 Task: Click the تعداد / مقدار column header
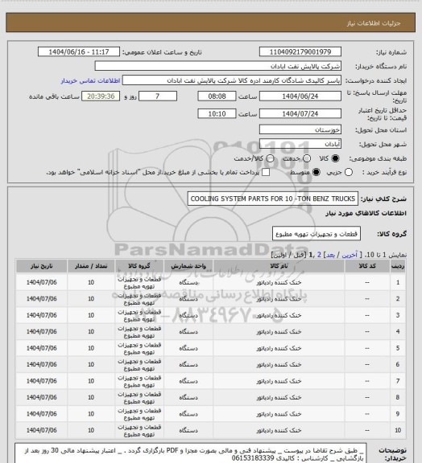[91, 266]
